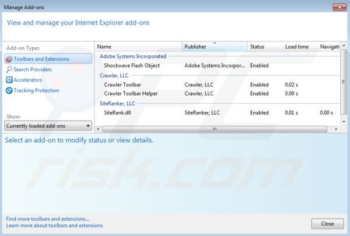This screenshot has width=350, height=236.
Task: Click SiteRanker, LLC publisher cell of SiteRank.dll
Action: [202, 112]
